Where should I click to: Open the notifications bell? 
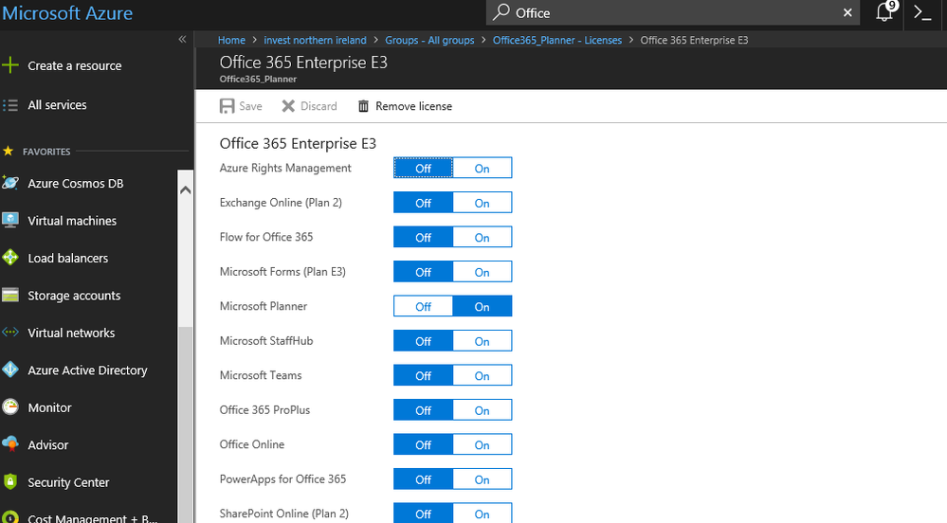pos(884,12)
